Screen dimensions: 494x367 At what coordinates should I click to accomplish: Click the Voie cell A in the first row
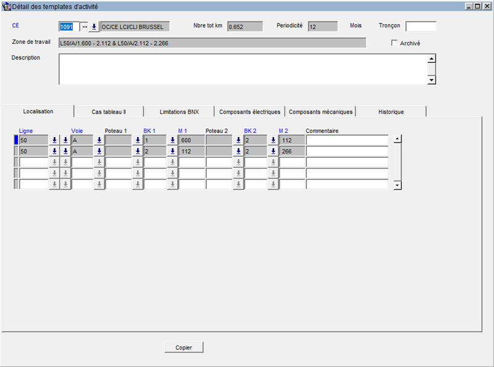coord(82,140)
